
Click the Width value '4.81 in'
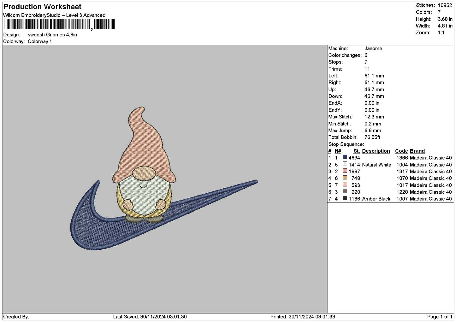click(x=445, y=26)
